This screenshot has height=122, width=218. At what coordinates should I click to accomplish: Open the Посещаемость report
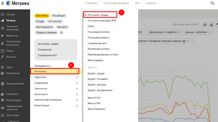coord(42,66)
